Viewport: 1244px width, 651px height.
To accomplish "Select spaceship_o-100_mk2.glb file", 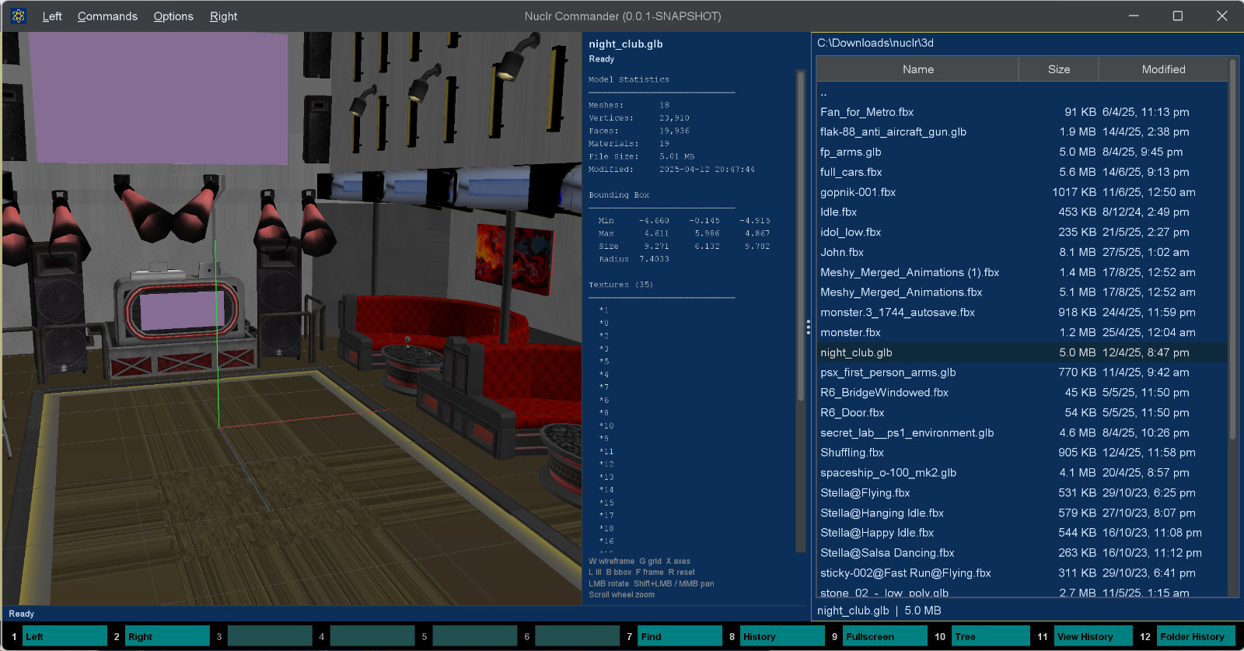I will click(x=1022, y=473).
